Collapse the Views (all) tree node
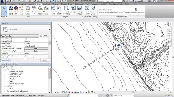174x97 pixels. coord(2,67)
